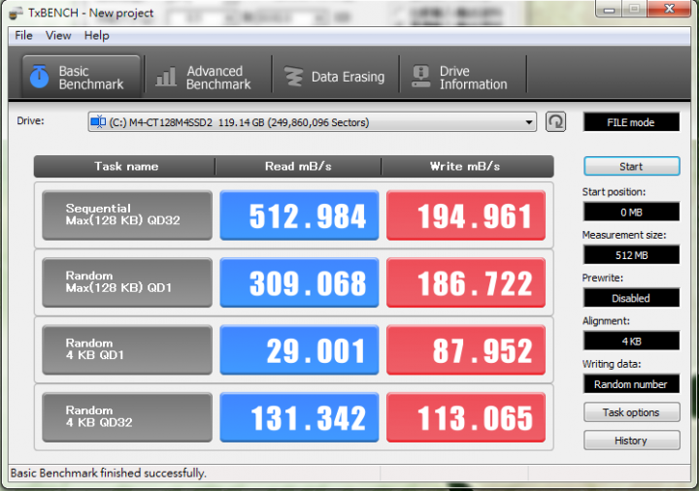Image resolution: width=699 pixels, height=491 pixels.
Task: Open the File menu
Action: (23, 35)
